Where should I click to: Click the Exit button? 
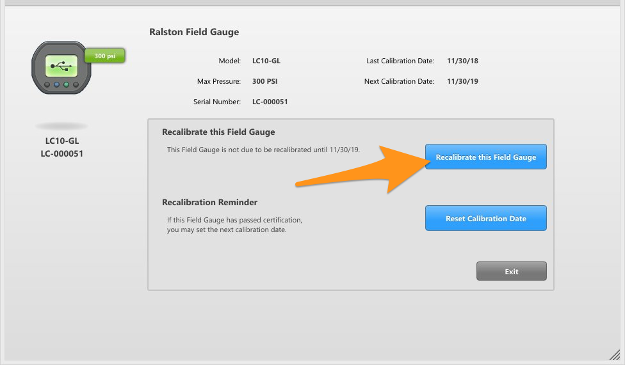coord(512,271)
